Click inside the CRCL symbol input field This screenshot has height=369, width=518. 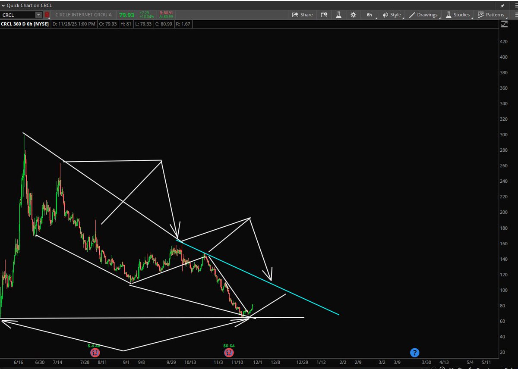(x=17, y=14)
